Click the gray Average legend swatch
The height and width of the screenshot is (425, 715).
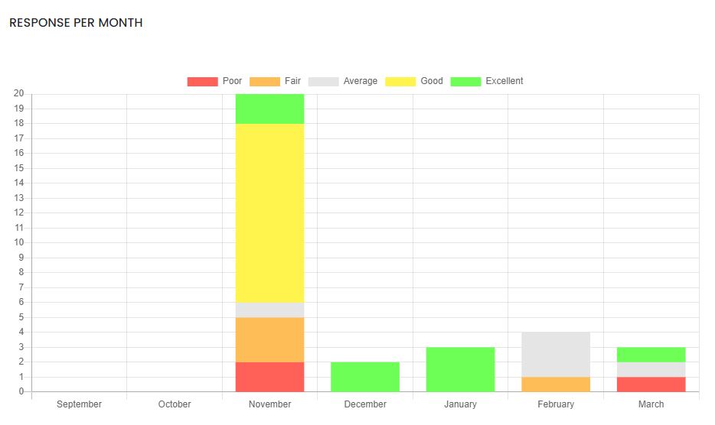(323, 82)
